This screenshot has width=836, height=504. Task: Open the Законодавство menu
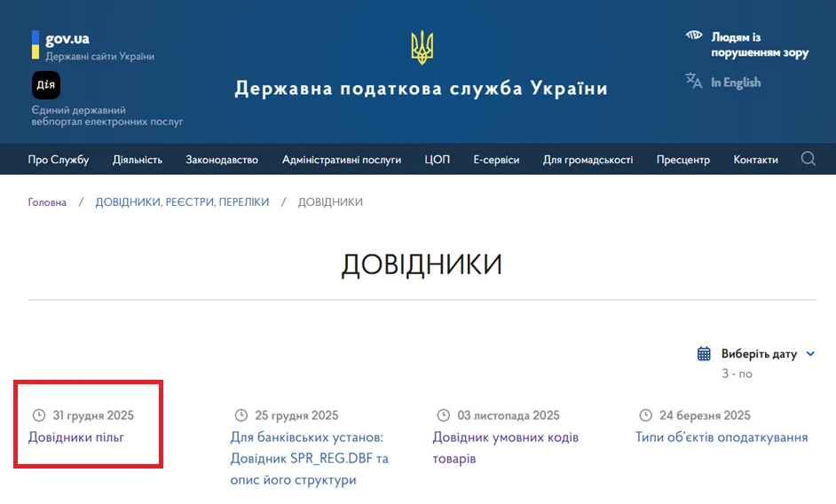[x=222, y=160]
